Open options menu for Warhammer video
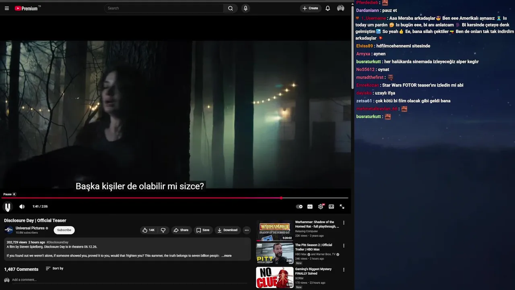This screenshot has width=515, height=290. [x=344, y=222]
